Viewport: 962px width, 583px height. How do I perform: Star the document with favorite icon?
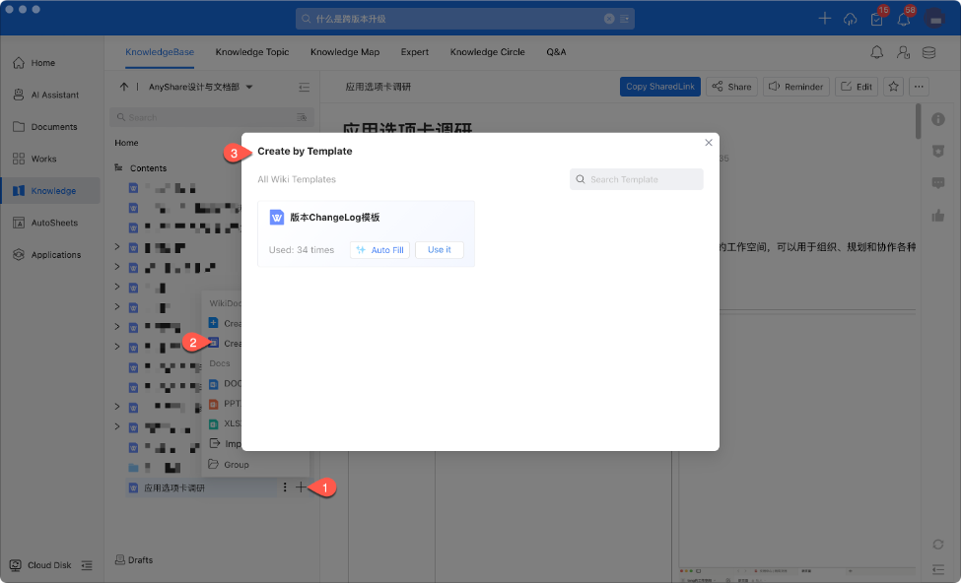(893, 87)
